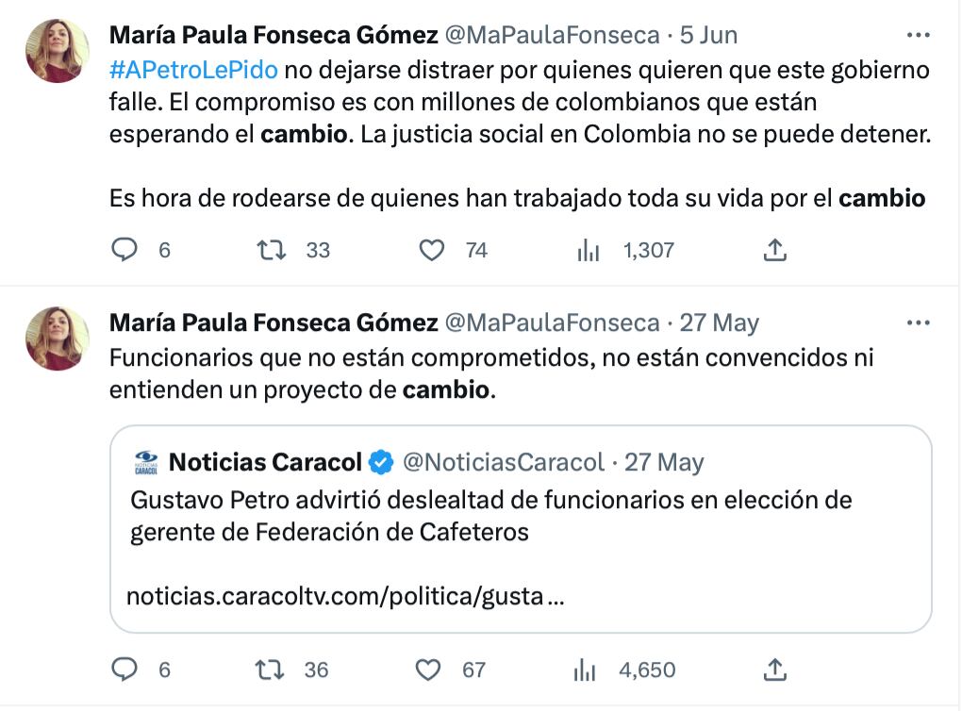View the 4,650 impressions analytics
This screenshot has height=711, width=962.
[x=585, y=670]
